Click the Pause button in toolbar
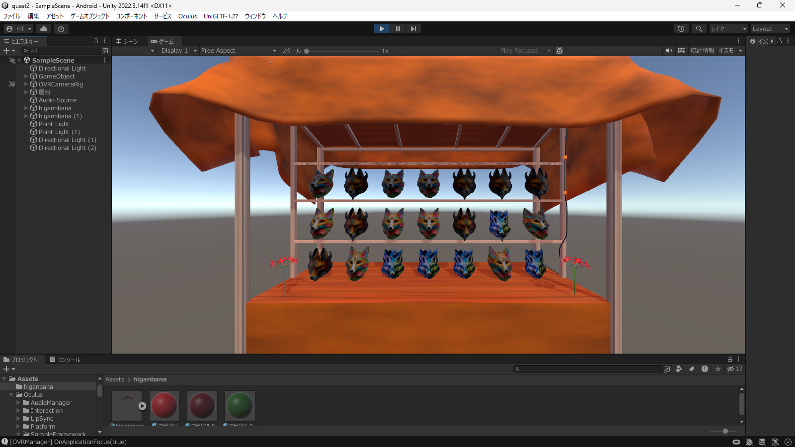 click(397, 29)
